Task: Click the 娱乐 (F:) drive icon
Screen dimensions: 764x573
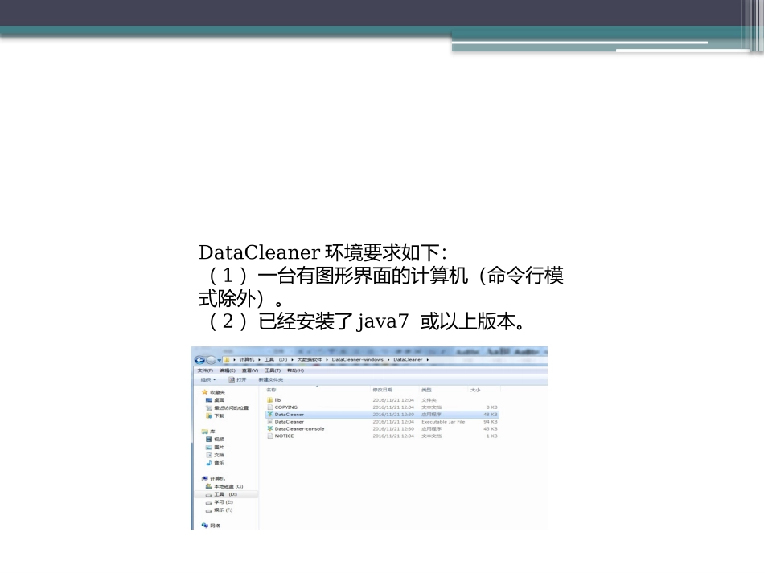Action: pos(209,510)
